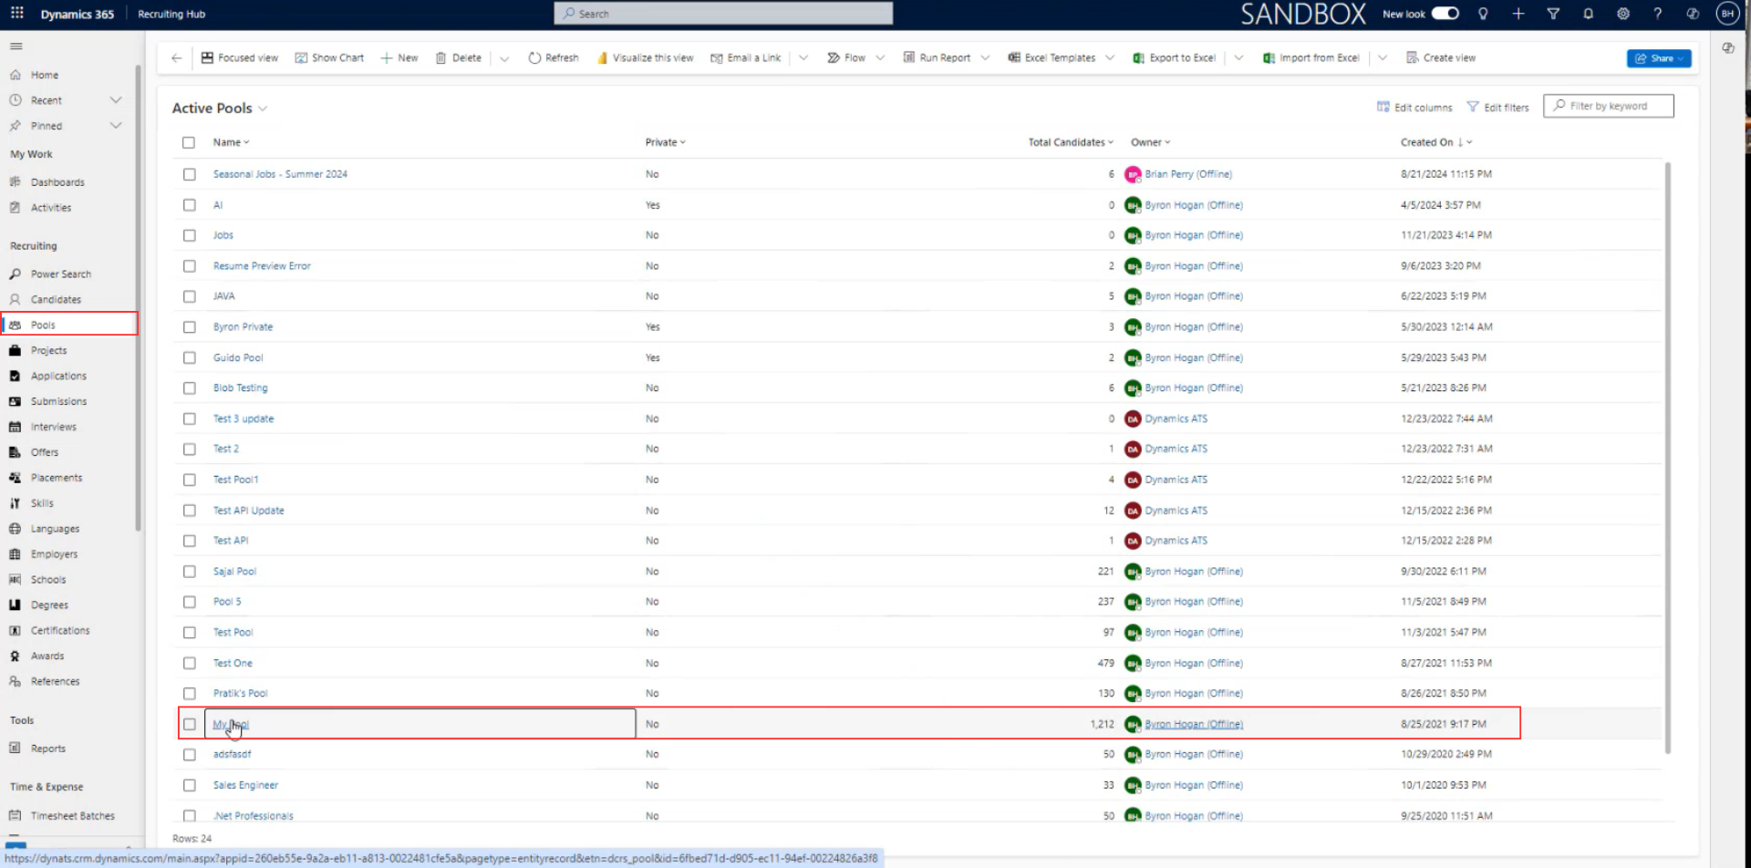Select checkbox for the AI pool row

click(189, 205)
